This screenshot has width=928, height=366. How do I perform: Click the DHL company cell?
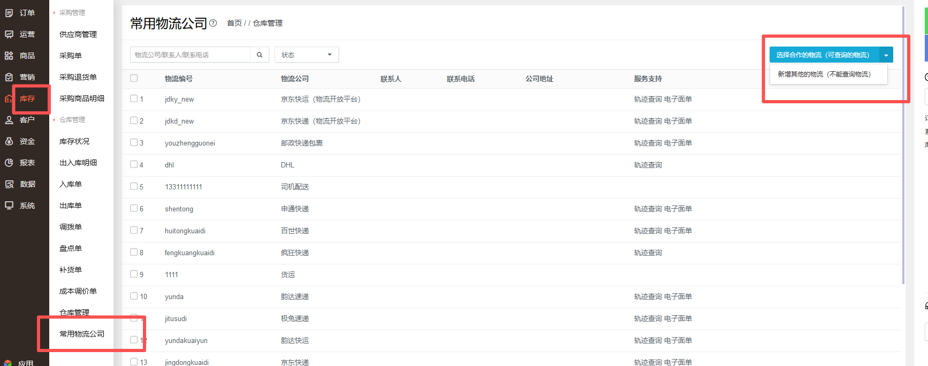click(x=287, y=165)
